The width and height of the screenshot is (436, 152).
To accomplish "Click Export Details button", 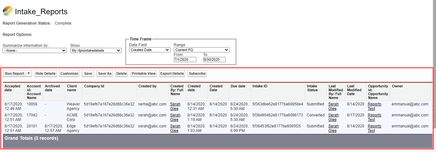I will click(172, 73).
